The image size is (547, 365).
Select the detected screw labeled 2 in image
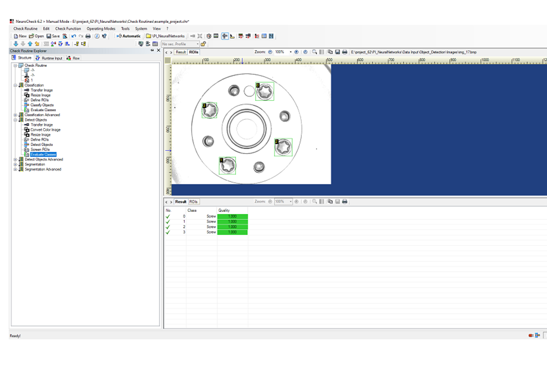[x=283, y=147]
